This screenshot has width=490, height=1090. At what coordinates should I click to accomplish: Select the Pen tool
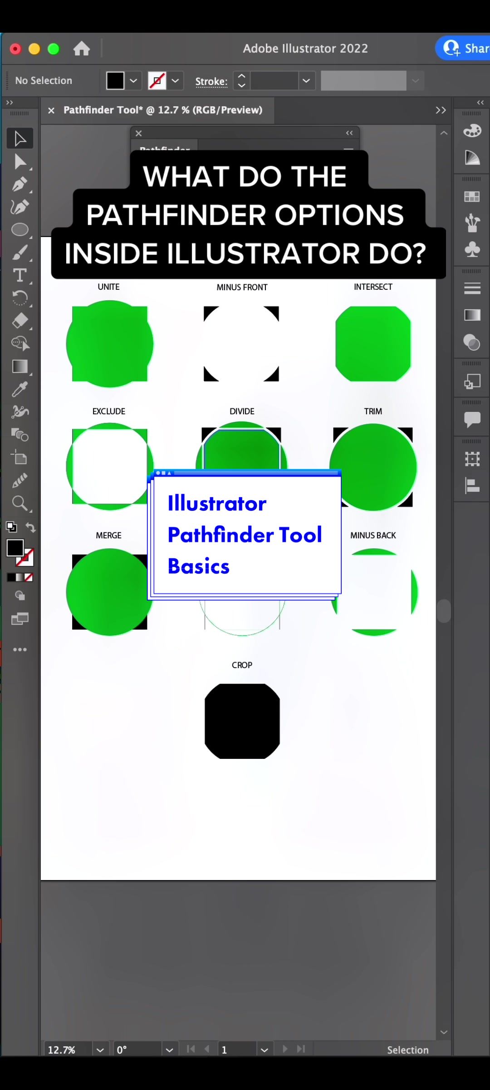tap(20, 184)
